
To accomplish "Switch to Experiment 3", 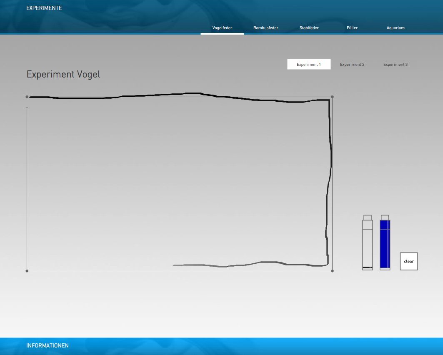I will (x=395, y=65).
